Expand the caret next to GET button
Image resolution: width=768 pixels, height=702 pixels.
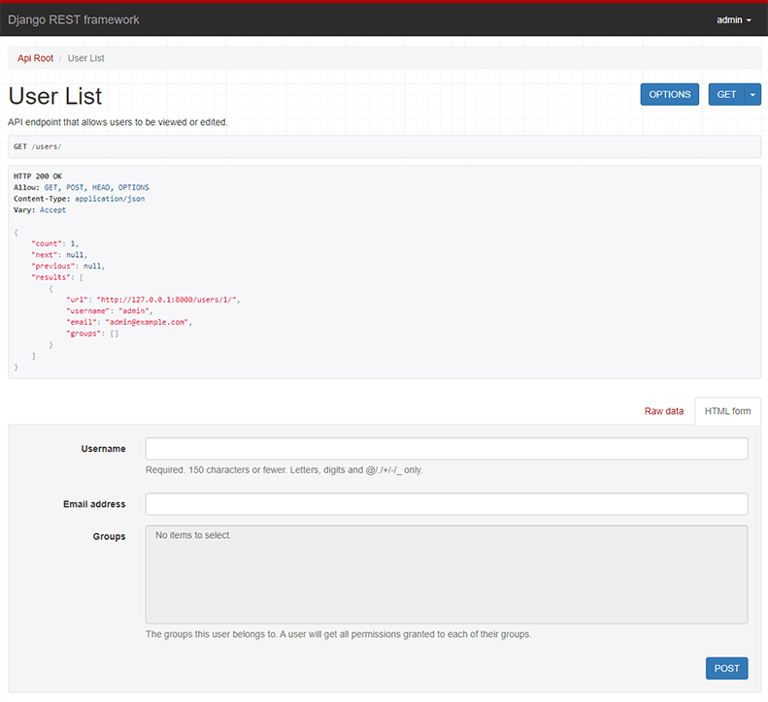click(752, 94)
